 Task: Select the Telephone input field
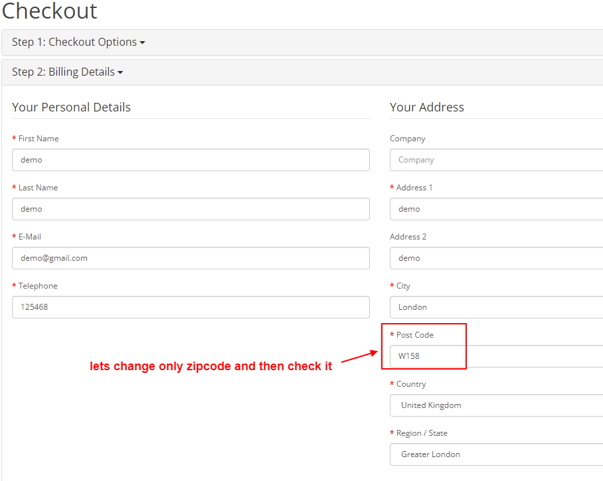(x=191, y=307)
